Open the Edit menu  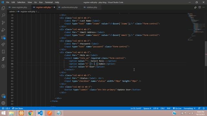(x=13, y=2)
